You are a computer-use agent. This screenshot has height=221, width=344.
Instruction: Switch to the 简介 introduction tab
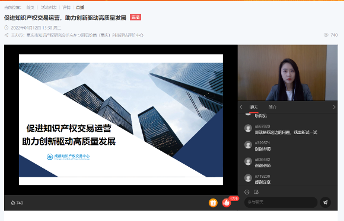[x=272, y=107]
